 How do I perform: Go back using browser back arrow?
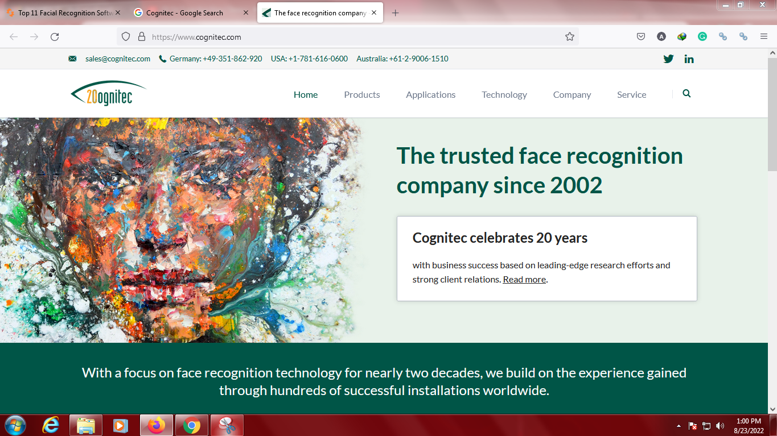click(x=14, y=36)
